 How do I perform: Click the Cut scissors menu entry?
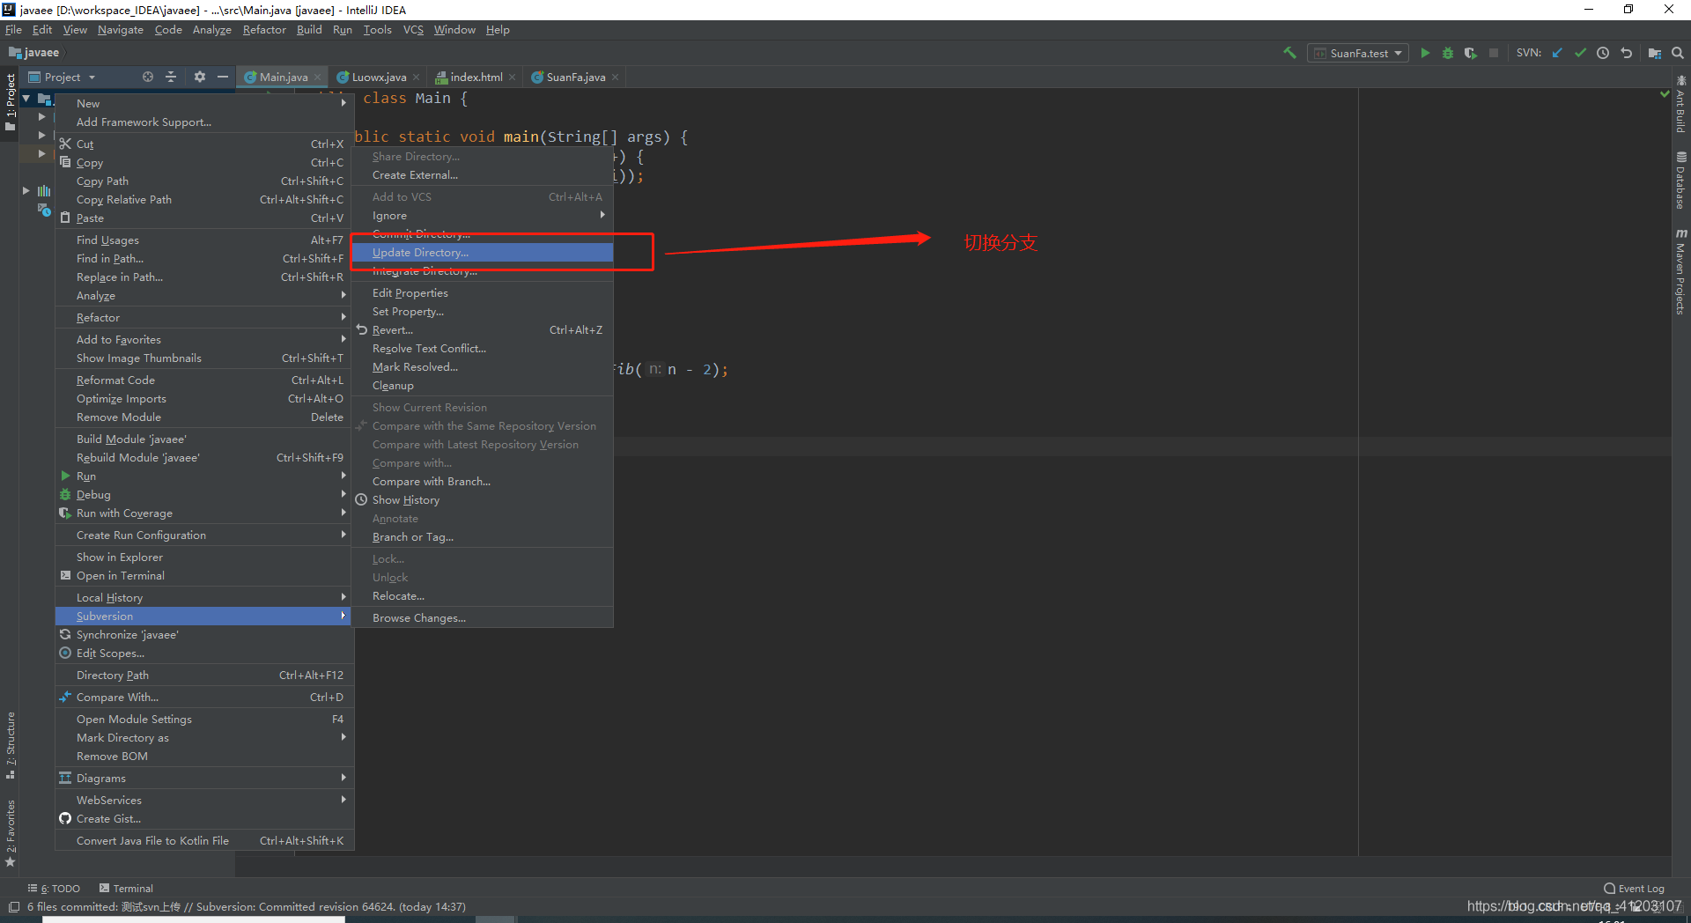pyautogui.click(x=204, y=144)
